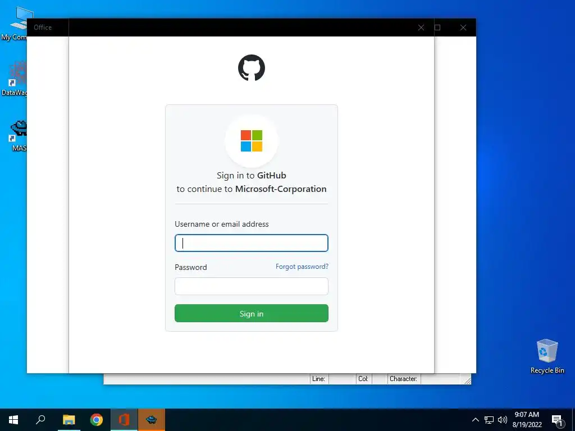The height and width of the screenshot is (431, 575).
Task: Switch to the Office app in taskbar
Action: (124, 420)
